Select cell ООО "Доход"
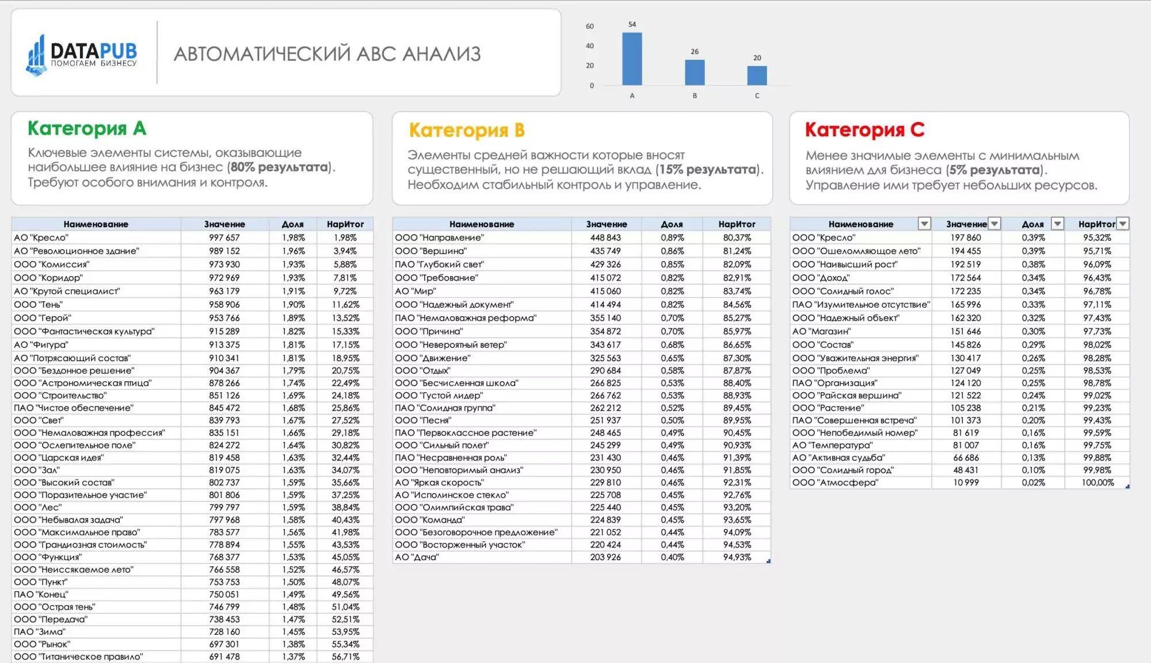 [x=861, y=278]
